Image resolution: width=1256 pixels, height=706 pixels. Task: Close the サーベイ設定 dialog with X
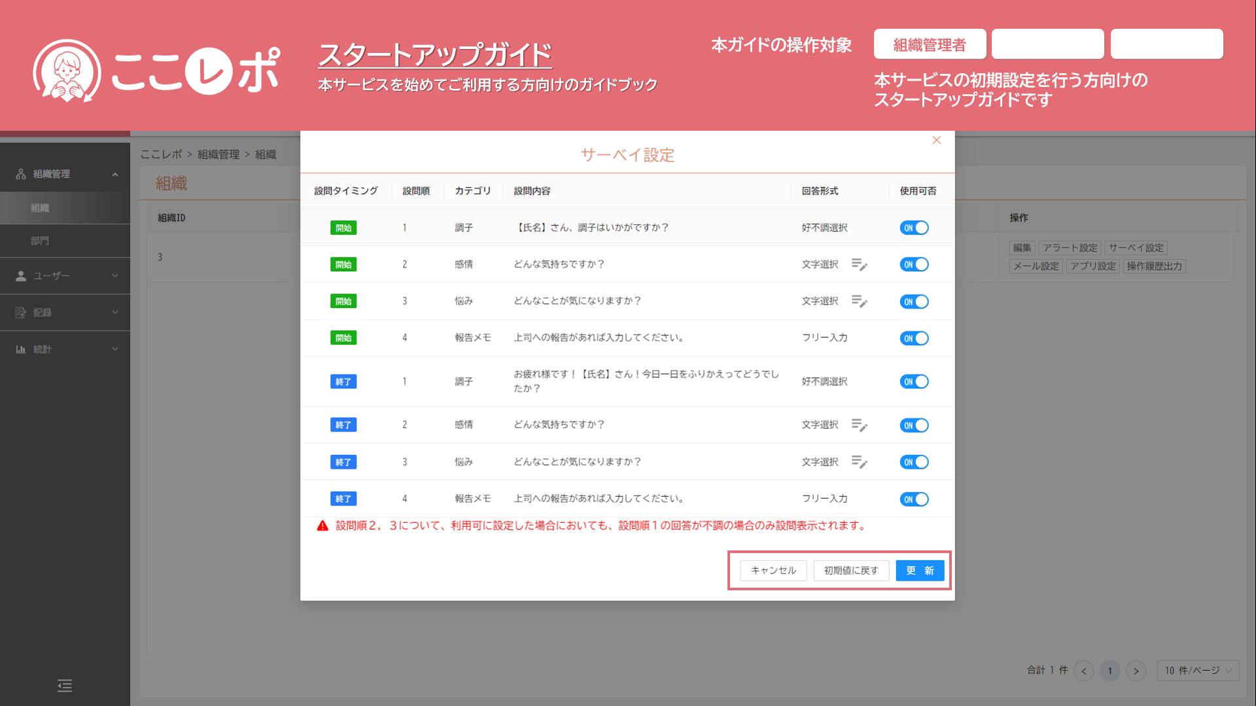point(936,141)
